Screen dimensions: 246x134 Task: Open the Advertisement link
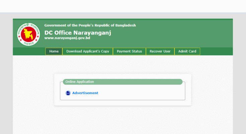(x=85, y=93)
